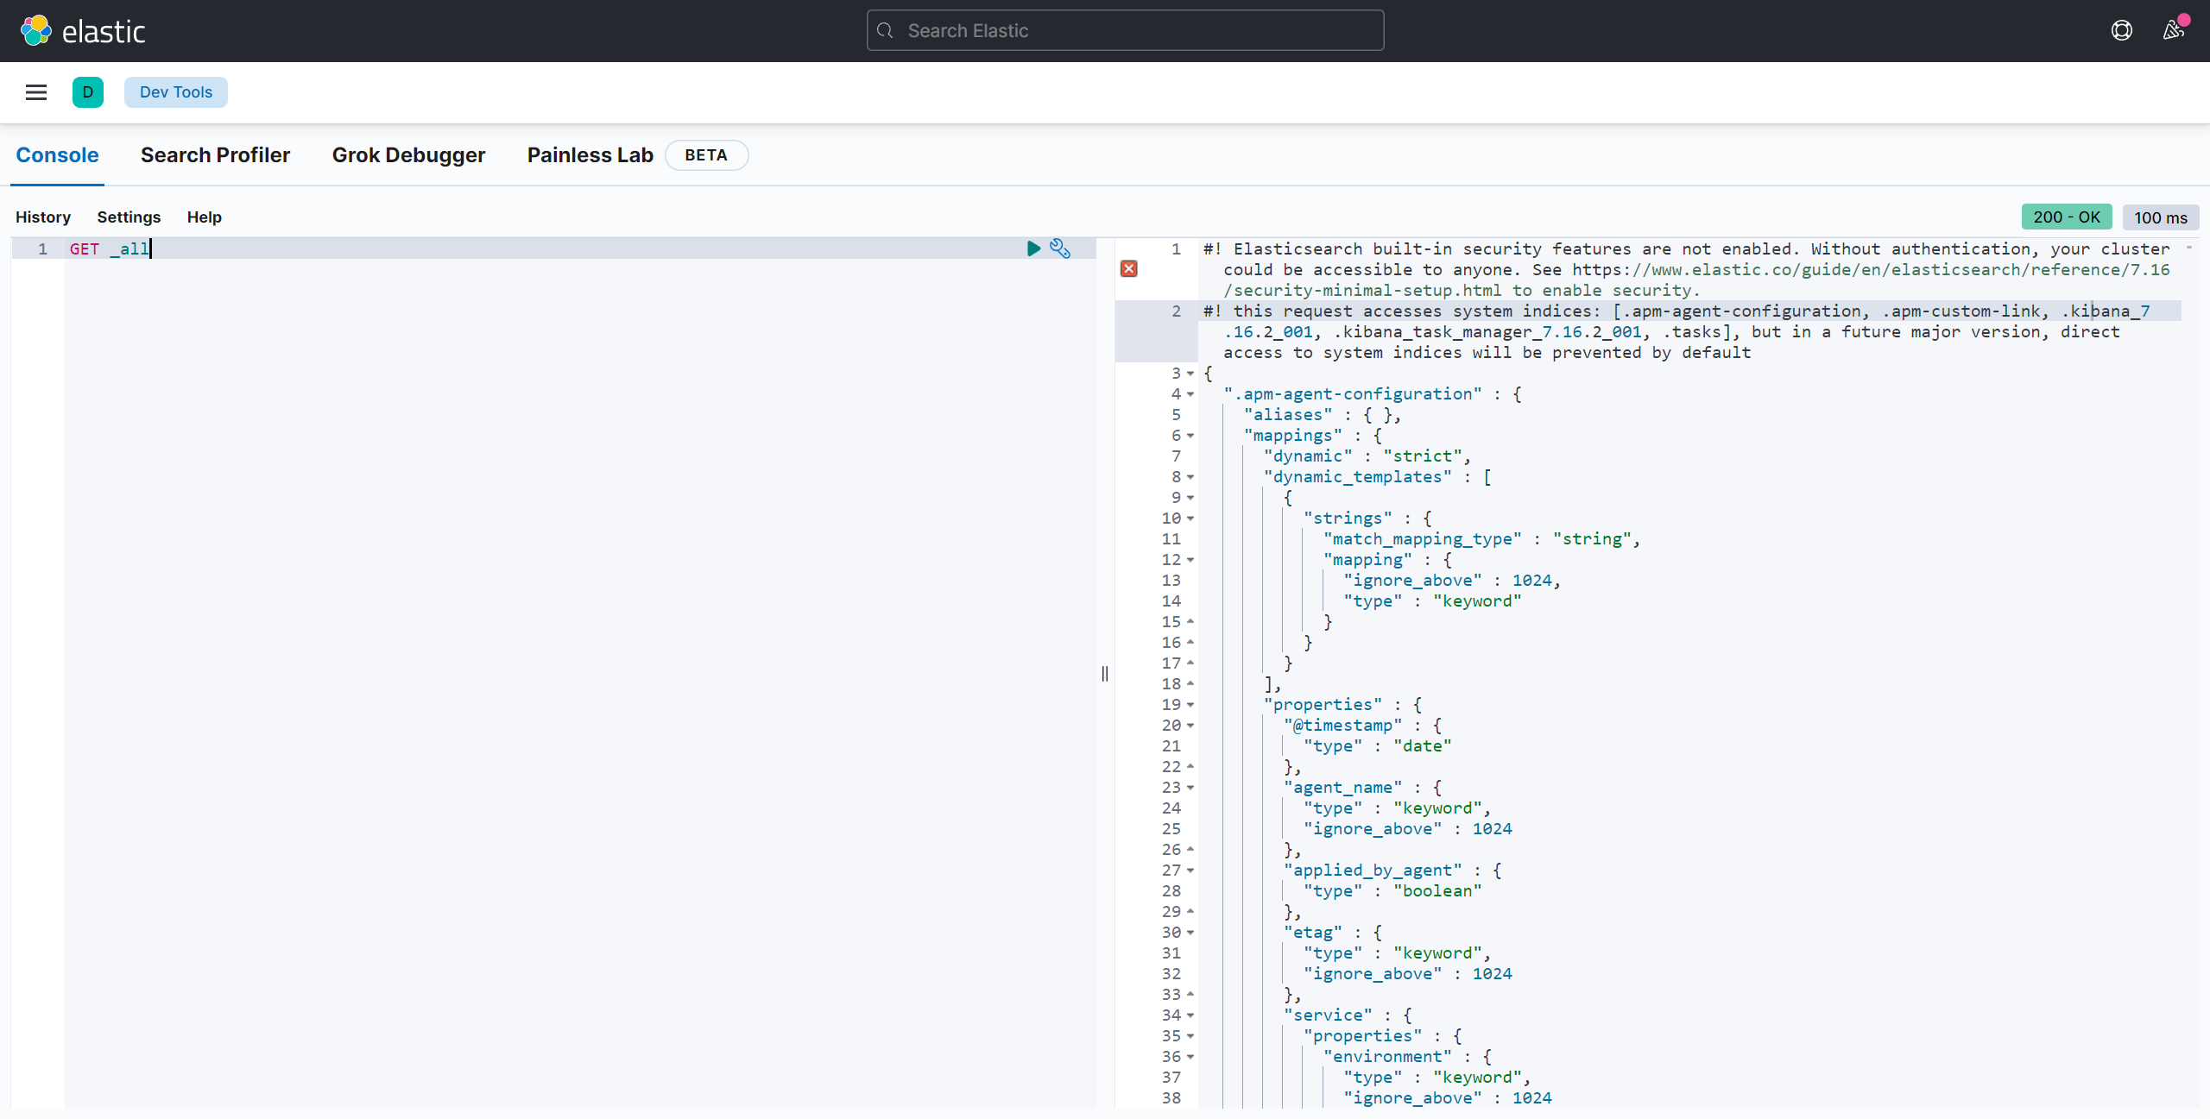Click the system indices warning on line 2
Image resolution: width=2210 pixels, height=1119 pixels.
(x=1676, y=332)
